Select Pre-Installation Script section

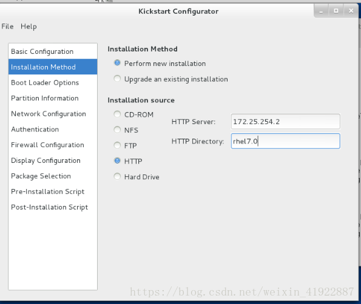tap(53, 191)
